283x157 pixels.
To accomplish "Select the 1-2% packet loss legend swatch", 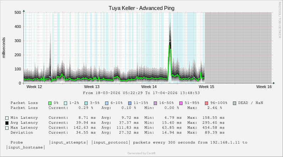I will [65, 103].
